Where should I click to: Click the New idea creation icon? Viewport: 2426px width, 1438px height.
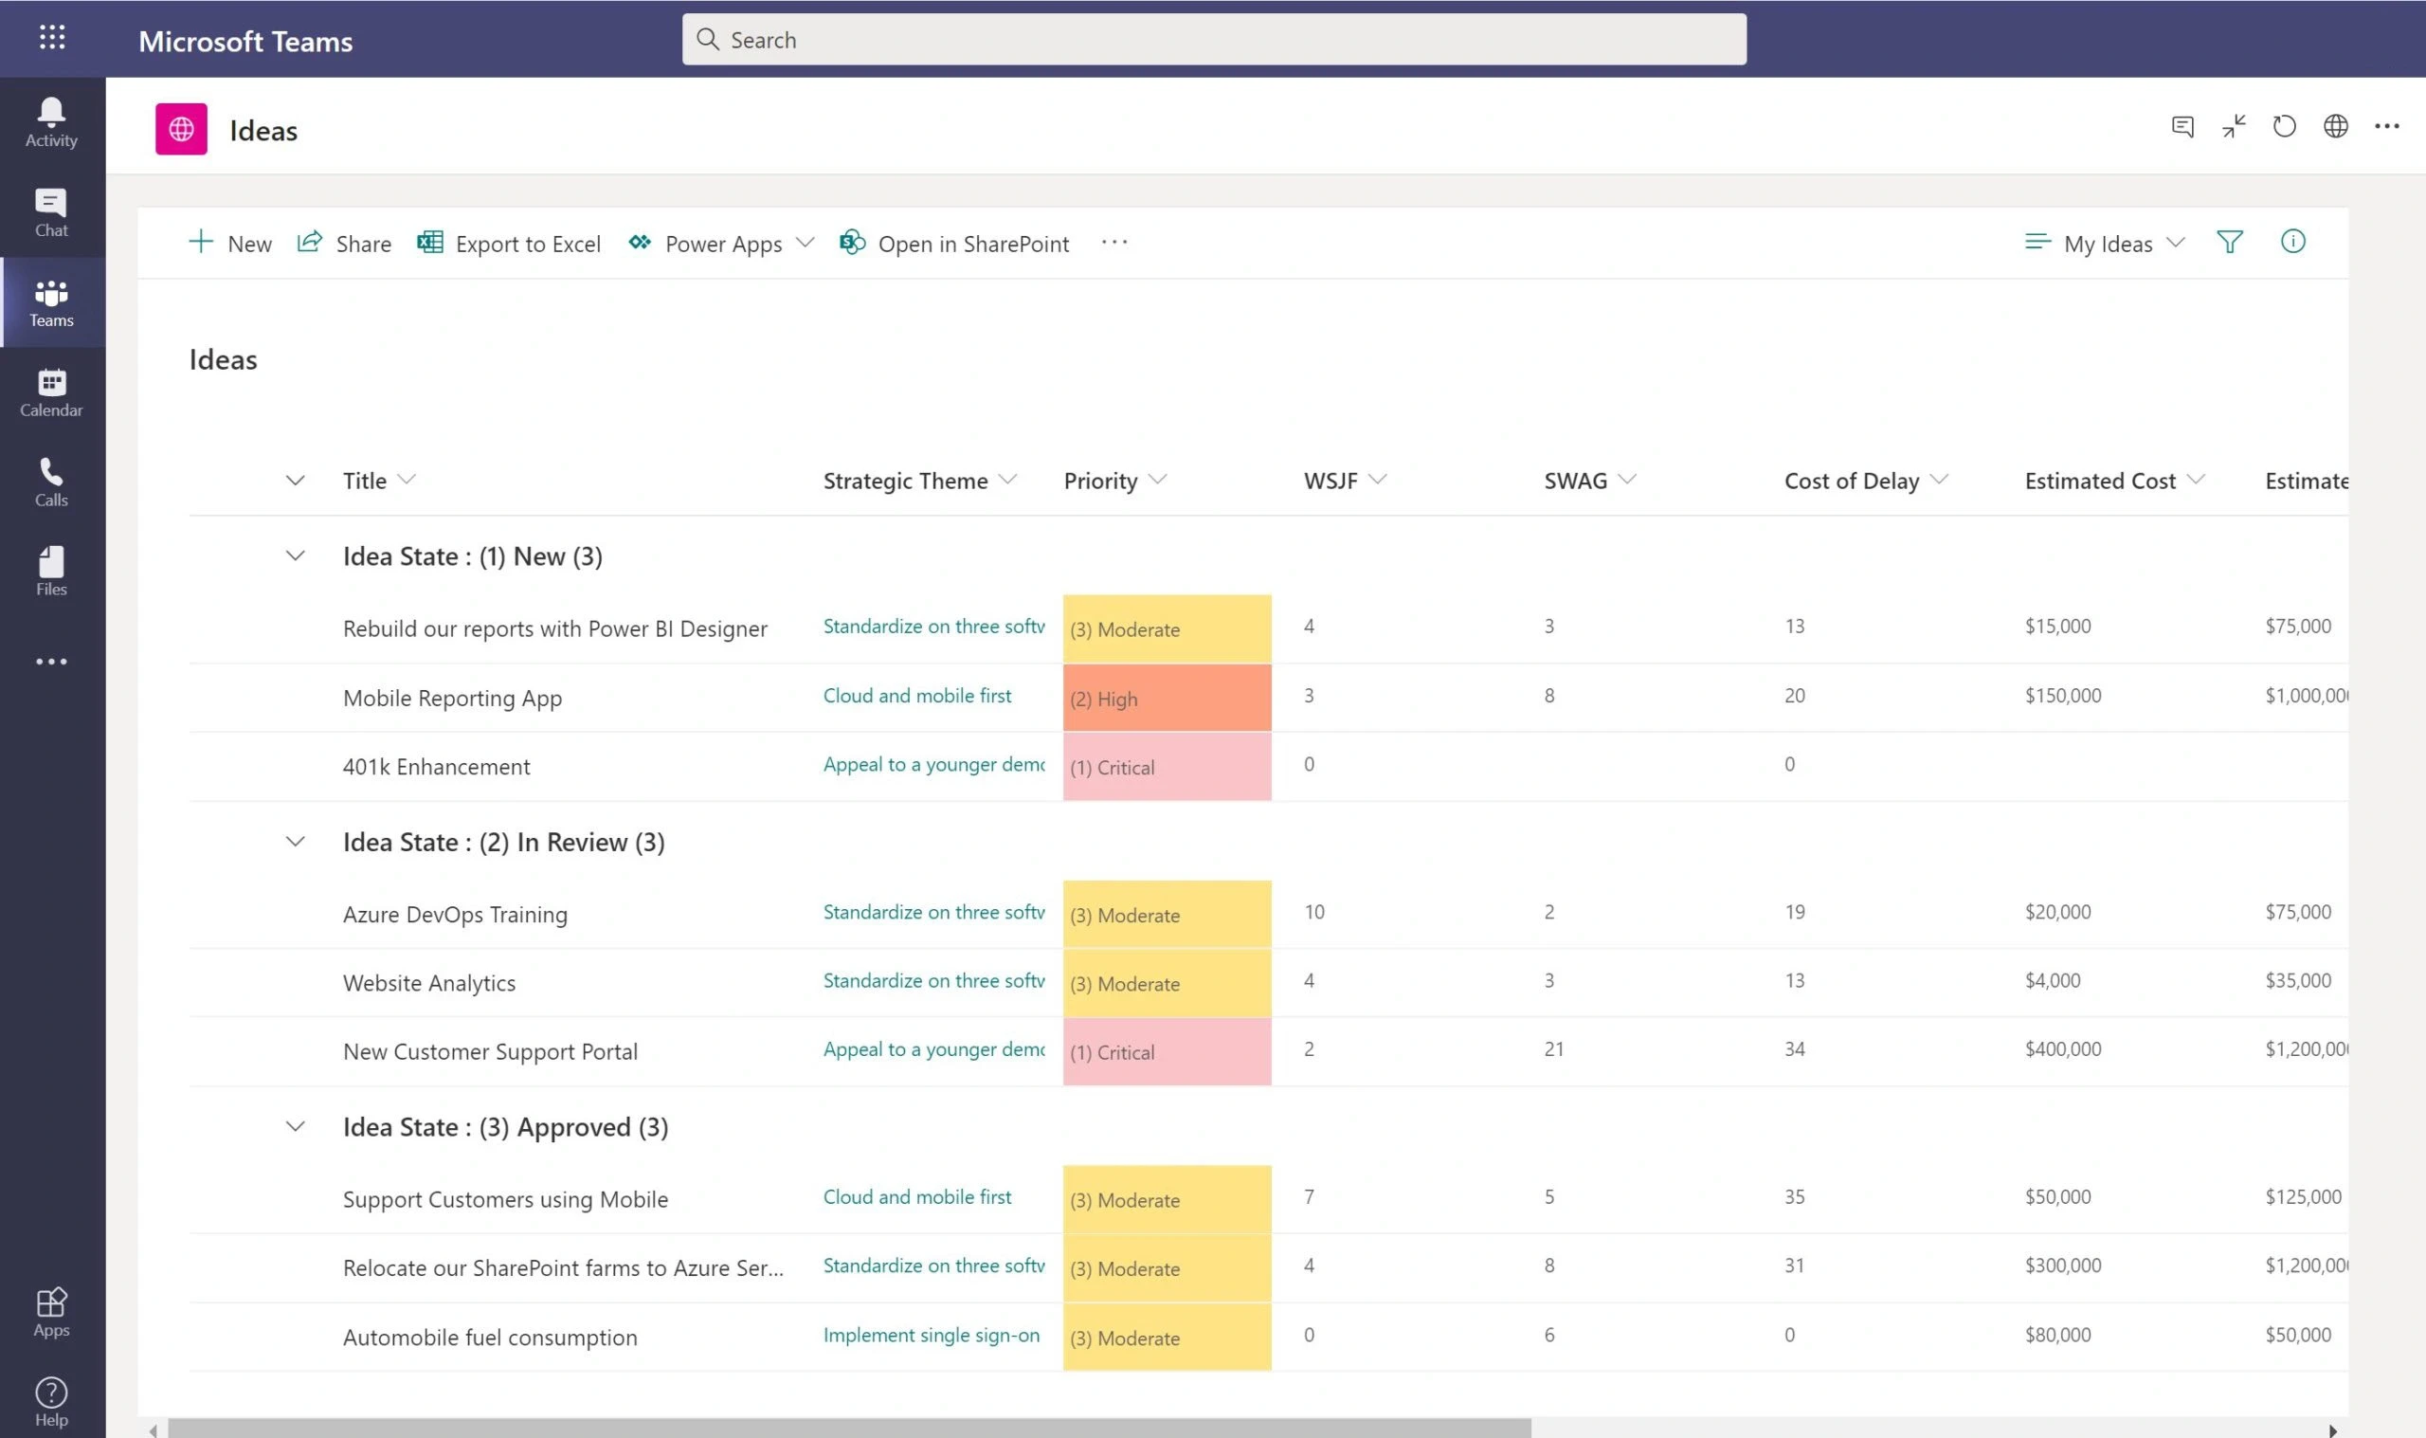[x=200, y=242]
